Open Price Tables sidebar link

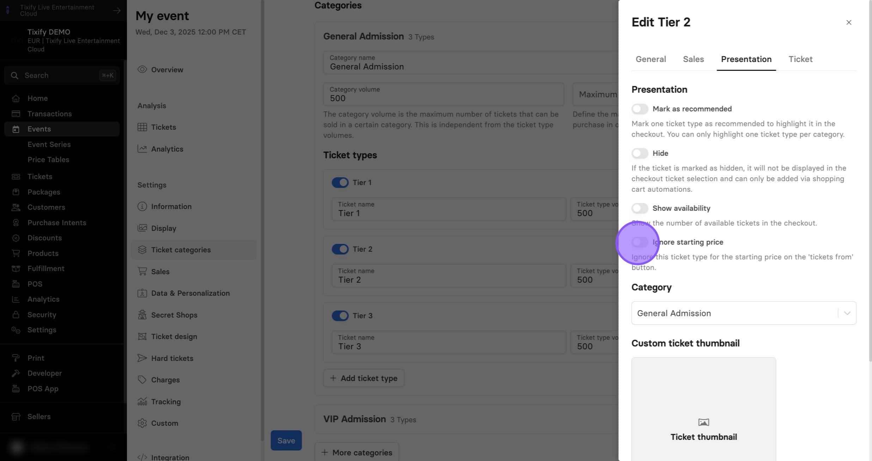click(x=48, y=160)
